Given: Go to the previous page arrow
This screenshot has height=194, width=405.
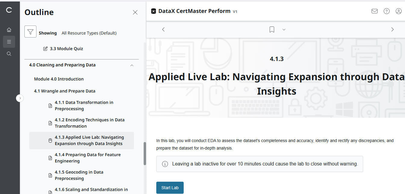Looking at the screenshot, I should [163, 29].
